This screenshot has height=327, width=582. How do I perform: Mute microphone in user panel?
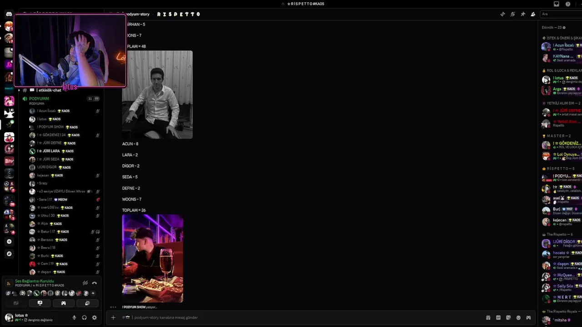click(x=74, y=317)
